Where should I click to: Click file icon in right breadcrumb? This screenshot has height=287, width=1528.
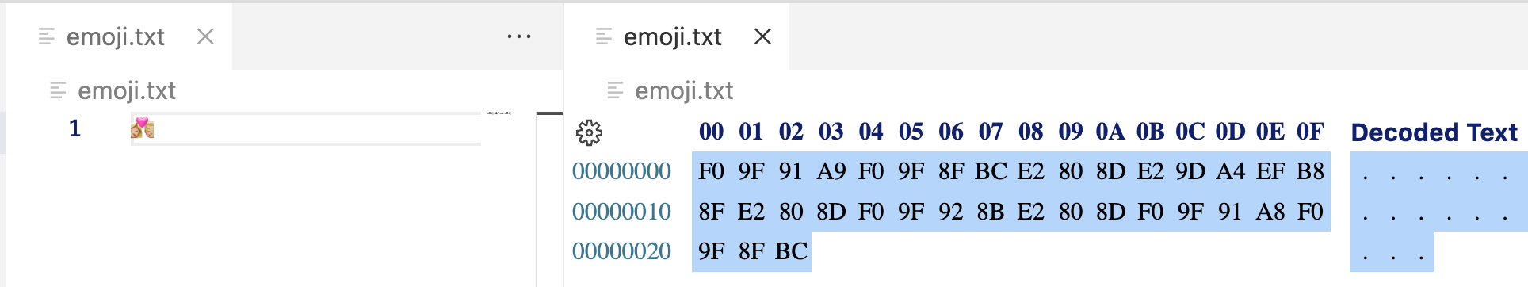[x=615, y=90]
